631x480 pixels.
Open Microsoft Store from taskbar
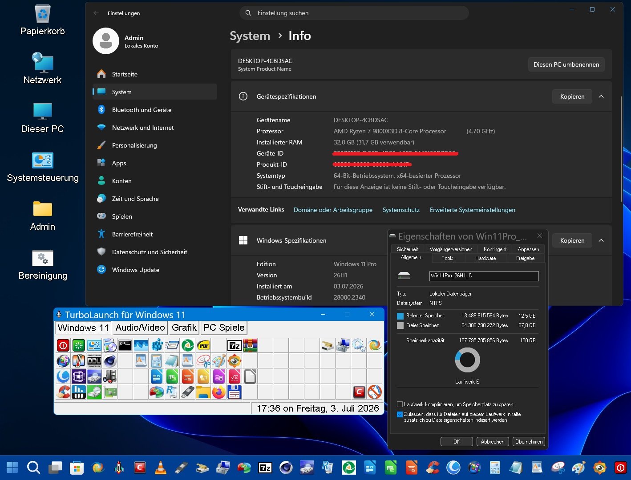77,468
